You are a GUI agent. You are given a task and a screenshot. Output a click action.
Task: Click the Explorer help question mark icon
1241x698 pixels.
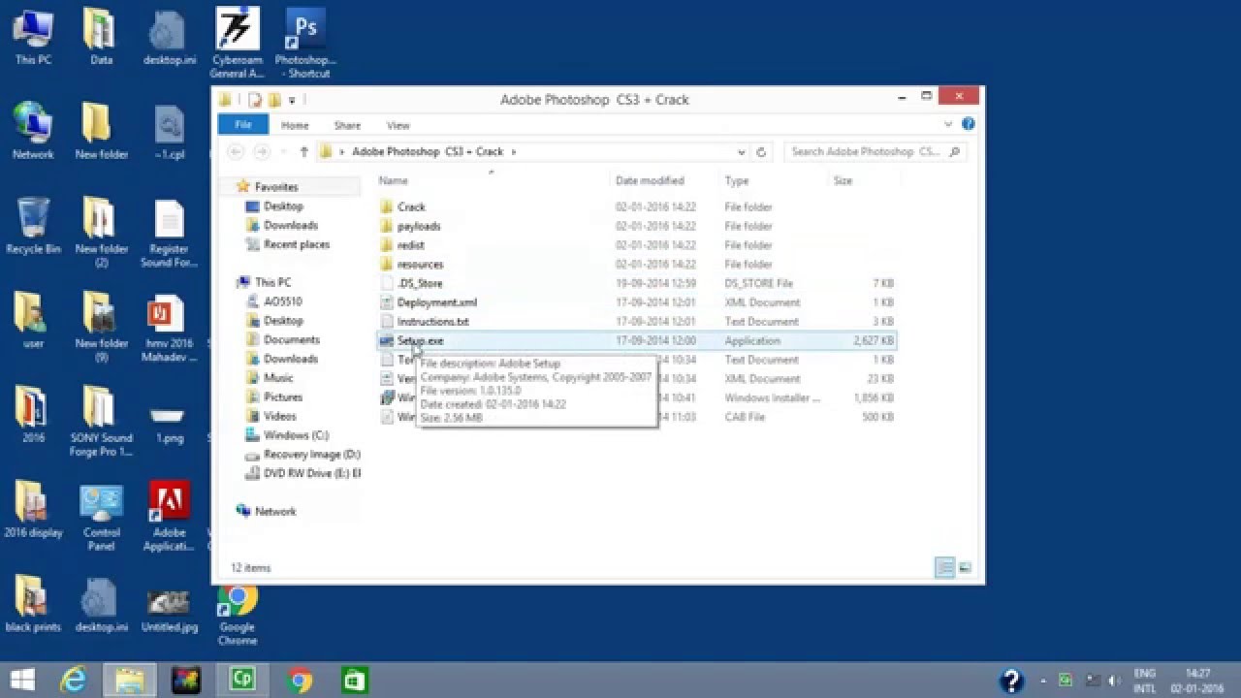pos(968,124)
